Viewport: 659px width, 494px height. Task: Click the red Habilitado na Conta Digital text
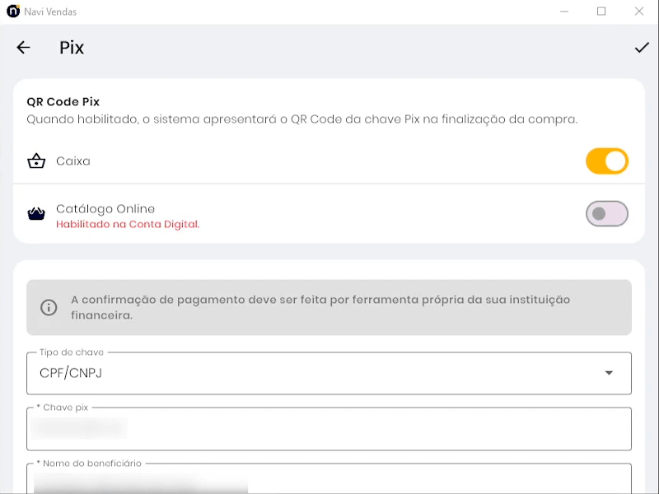click(128, 224)
